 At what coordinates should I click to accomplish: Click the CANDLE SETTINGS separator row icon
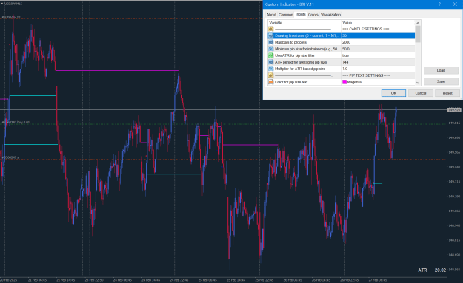(271, 29)
